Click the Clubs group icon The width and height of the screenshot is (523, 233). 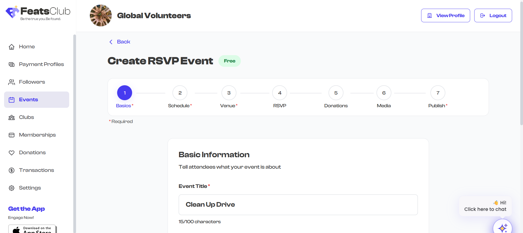coord(11,117)
